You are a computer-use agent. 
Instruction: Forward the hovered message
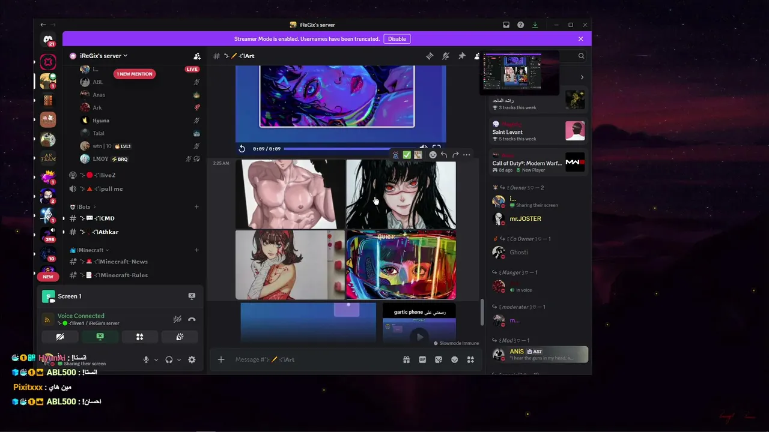pyautogui.click(x=455, y=155)
